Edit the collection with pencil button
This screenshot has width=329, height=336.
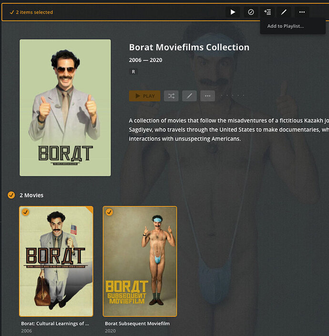(x=189, y=96)
